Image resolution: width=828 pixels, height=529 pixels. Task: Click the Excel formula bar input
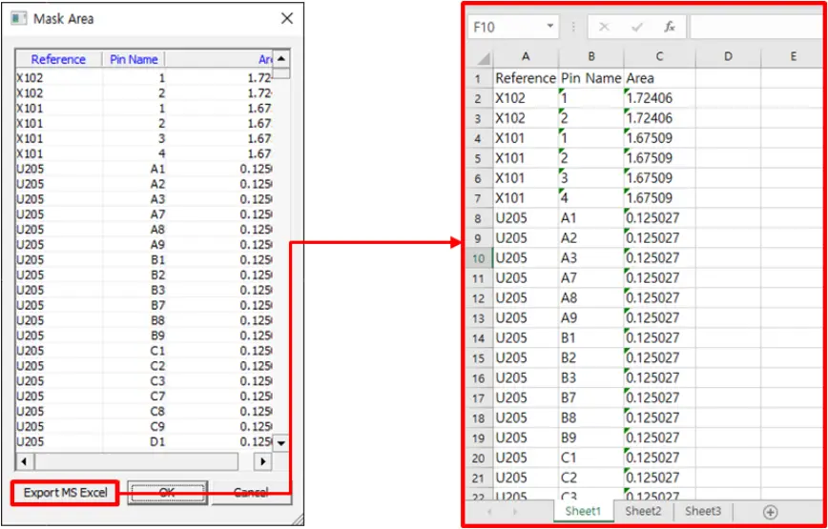[756, 27]
